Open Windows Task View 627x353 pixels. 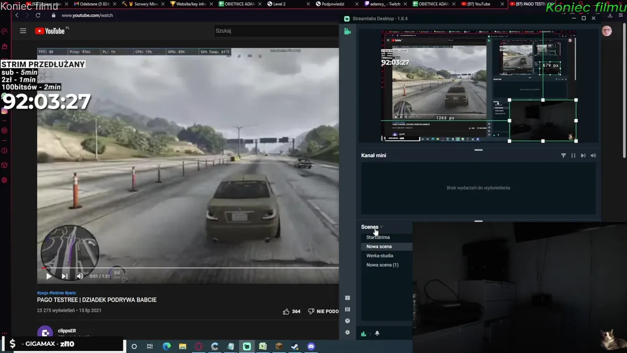150,347
